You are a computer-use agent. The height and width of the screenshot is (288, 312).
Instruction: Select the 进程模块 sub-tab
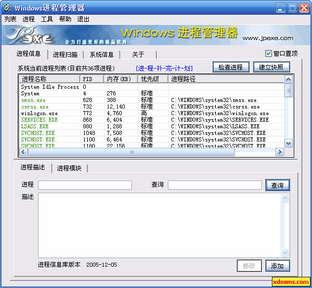point(69,168)
